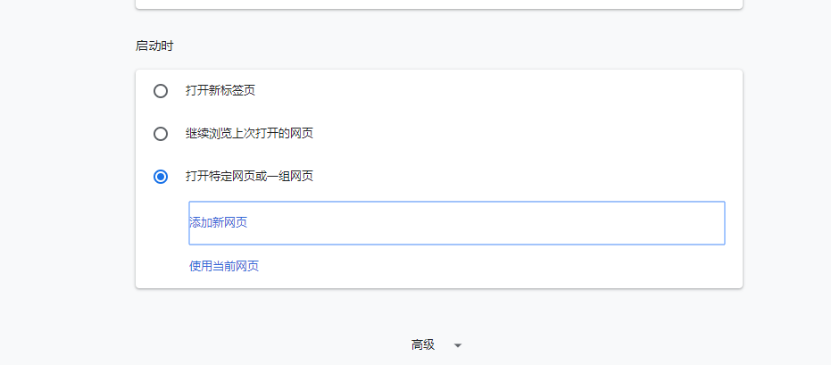
Task: Click the selected 打开特定网页或一组网页 radio circle
Action: tap(161, 177)
